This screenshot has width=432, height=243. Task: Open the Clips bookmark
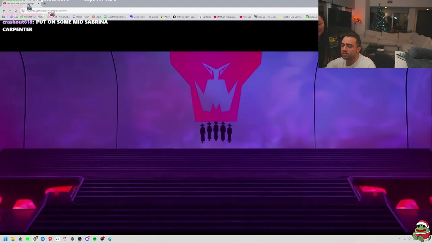(14, 17)
